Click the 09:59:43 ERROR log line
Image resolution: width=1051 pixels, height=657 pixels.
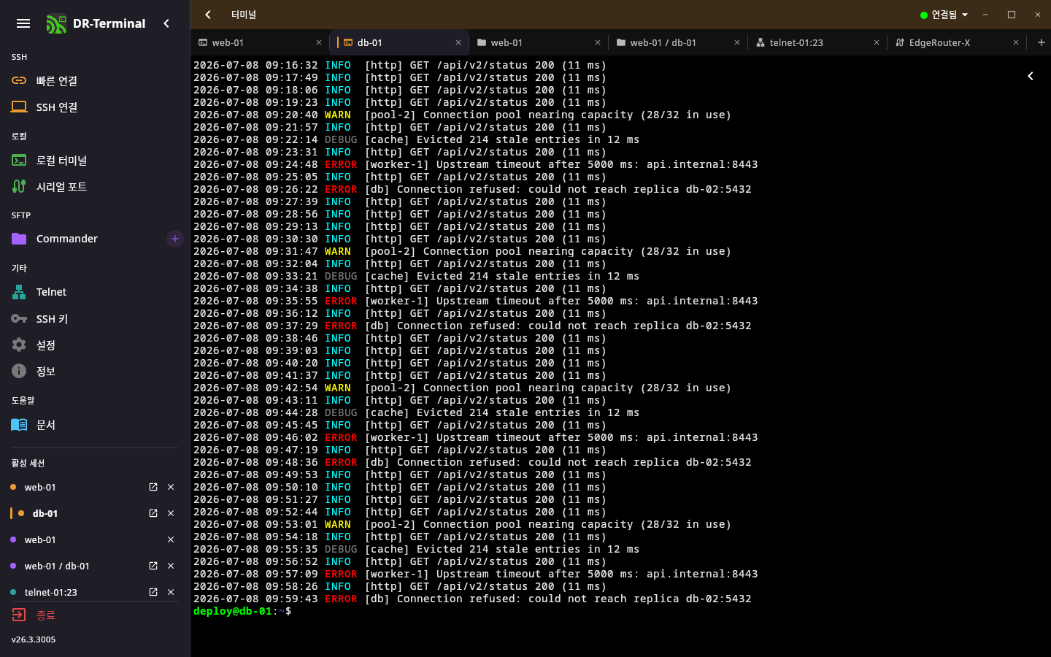point(472,599)
